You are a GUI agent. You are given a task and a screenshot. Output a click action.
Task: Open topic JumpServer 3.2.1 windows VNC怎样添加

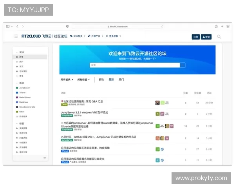click(x=85, y=112)
